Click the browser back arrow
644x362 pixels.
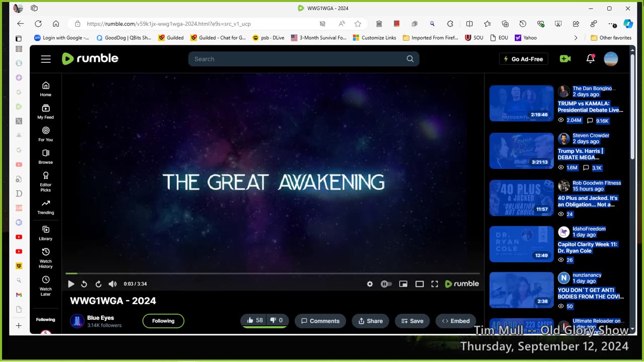[x=20, y=24]
